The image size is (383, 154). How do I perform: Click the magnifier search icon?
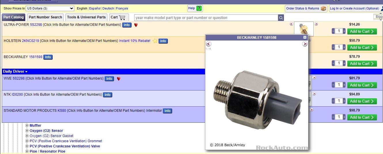pyautogui.click(x=281, y=18)
